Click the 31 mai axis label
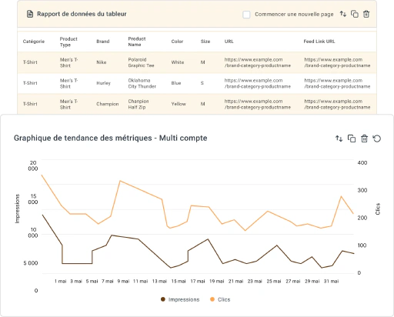Screen dimensions: 394x317 (x=331, y=282)
